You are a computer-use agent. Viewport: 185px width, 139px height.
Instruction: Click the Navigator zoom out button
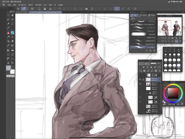pos(165,38)
